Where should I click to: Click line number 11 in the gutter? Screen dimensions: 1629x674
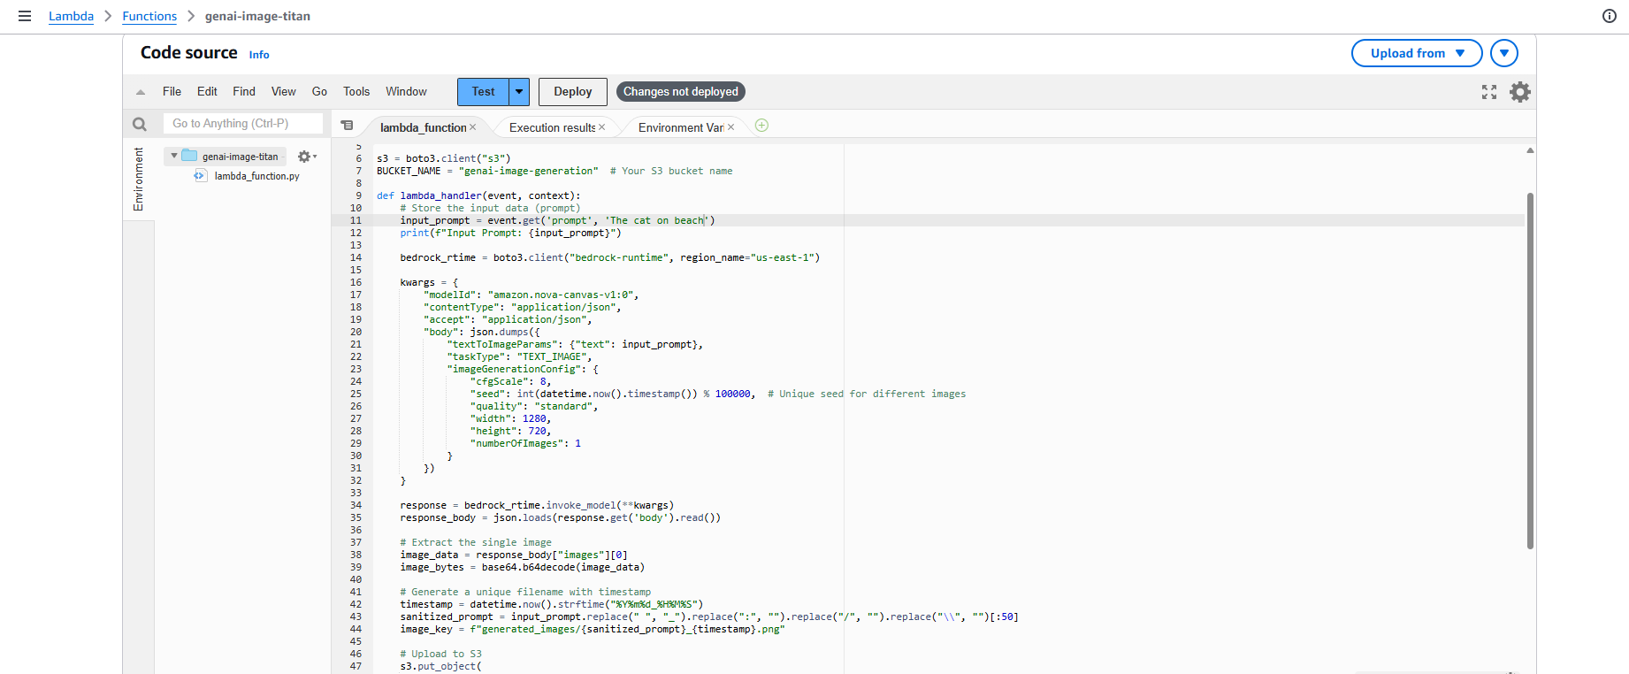click(356, 220)
